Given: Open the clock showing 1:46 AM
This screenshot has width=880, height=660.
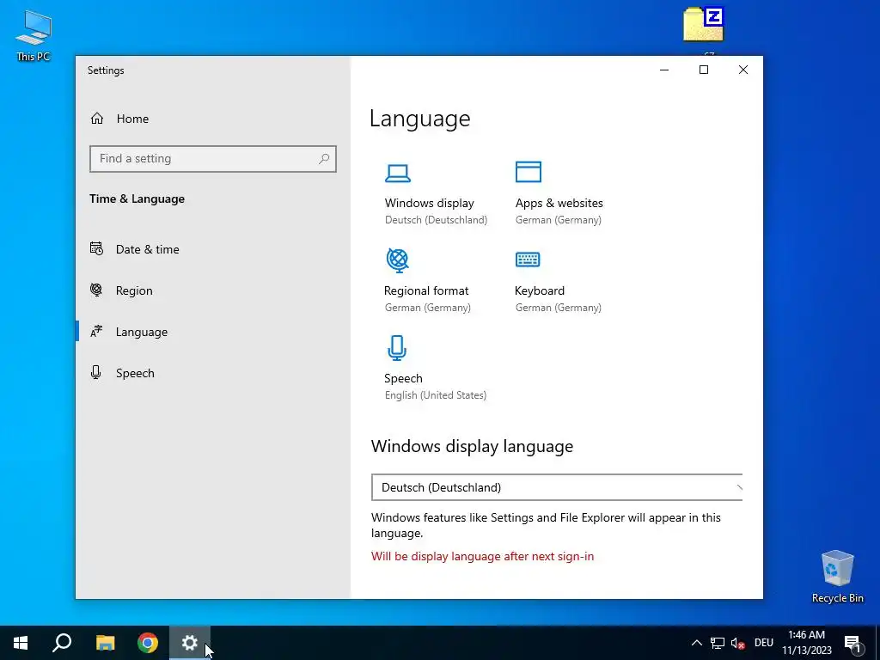Looking at the screenshot, I should tap(806, 643).
